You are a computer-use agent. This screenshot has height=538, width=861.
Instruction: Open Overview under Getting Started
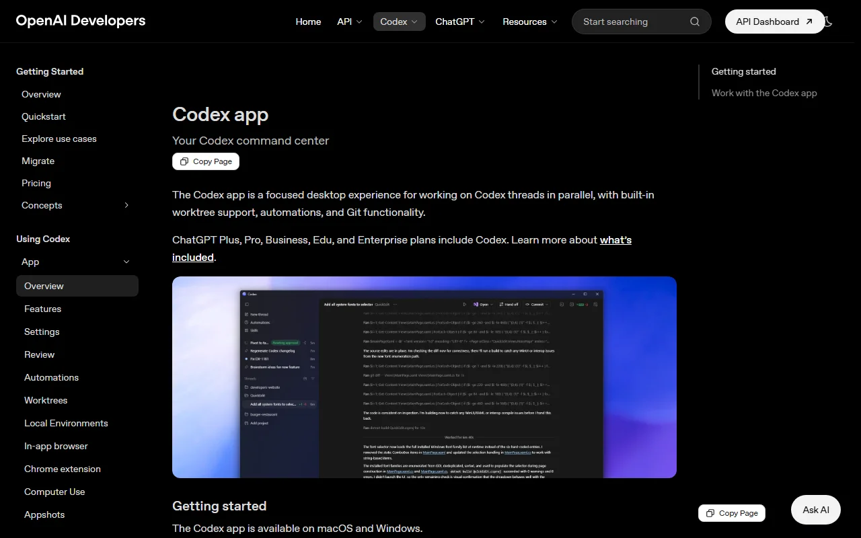(41, 94)
